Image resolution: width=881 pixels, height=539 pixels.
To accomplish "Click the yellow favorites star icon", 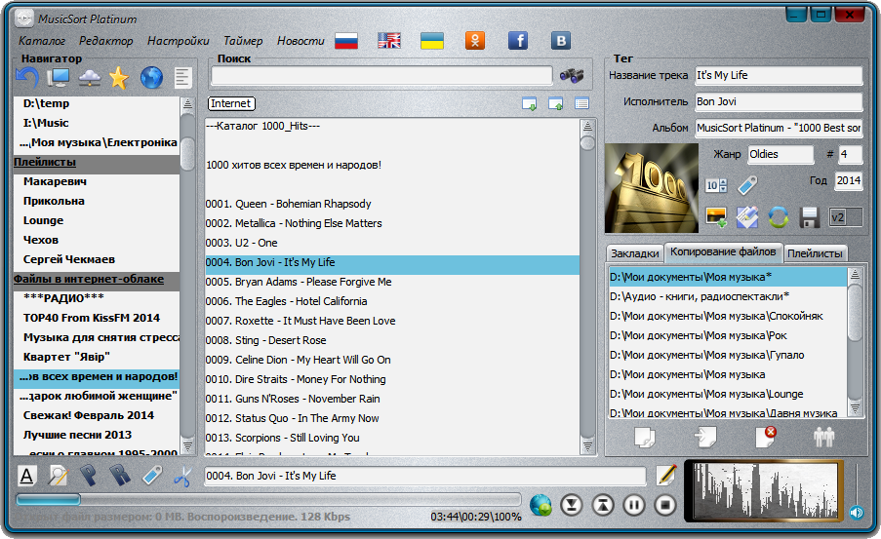I will [119, 77].
